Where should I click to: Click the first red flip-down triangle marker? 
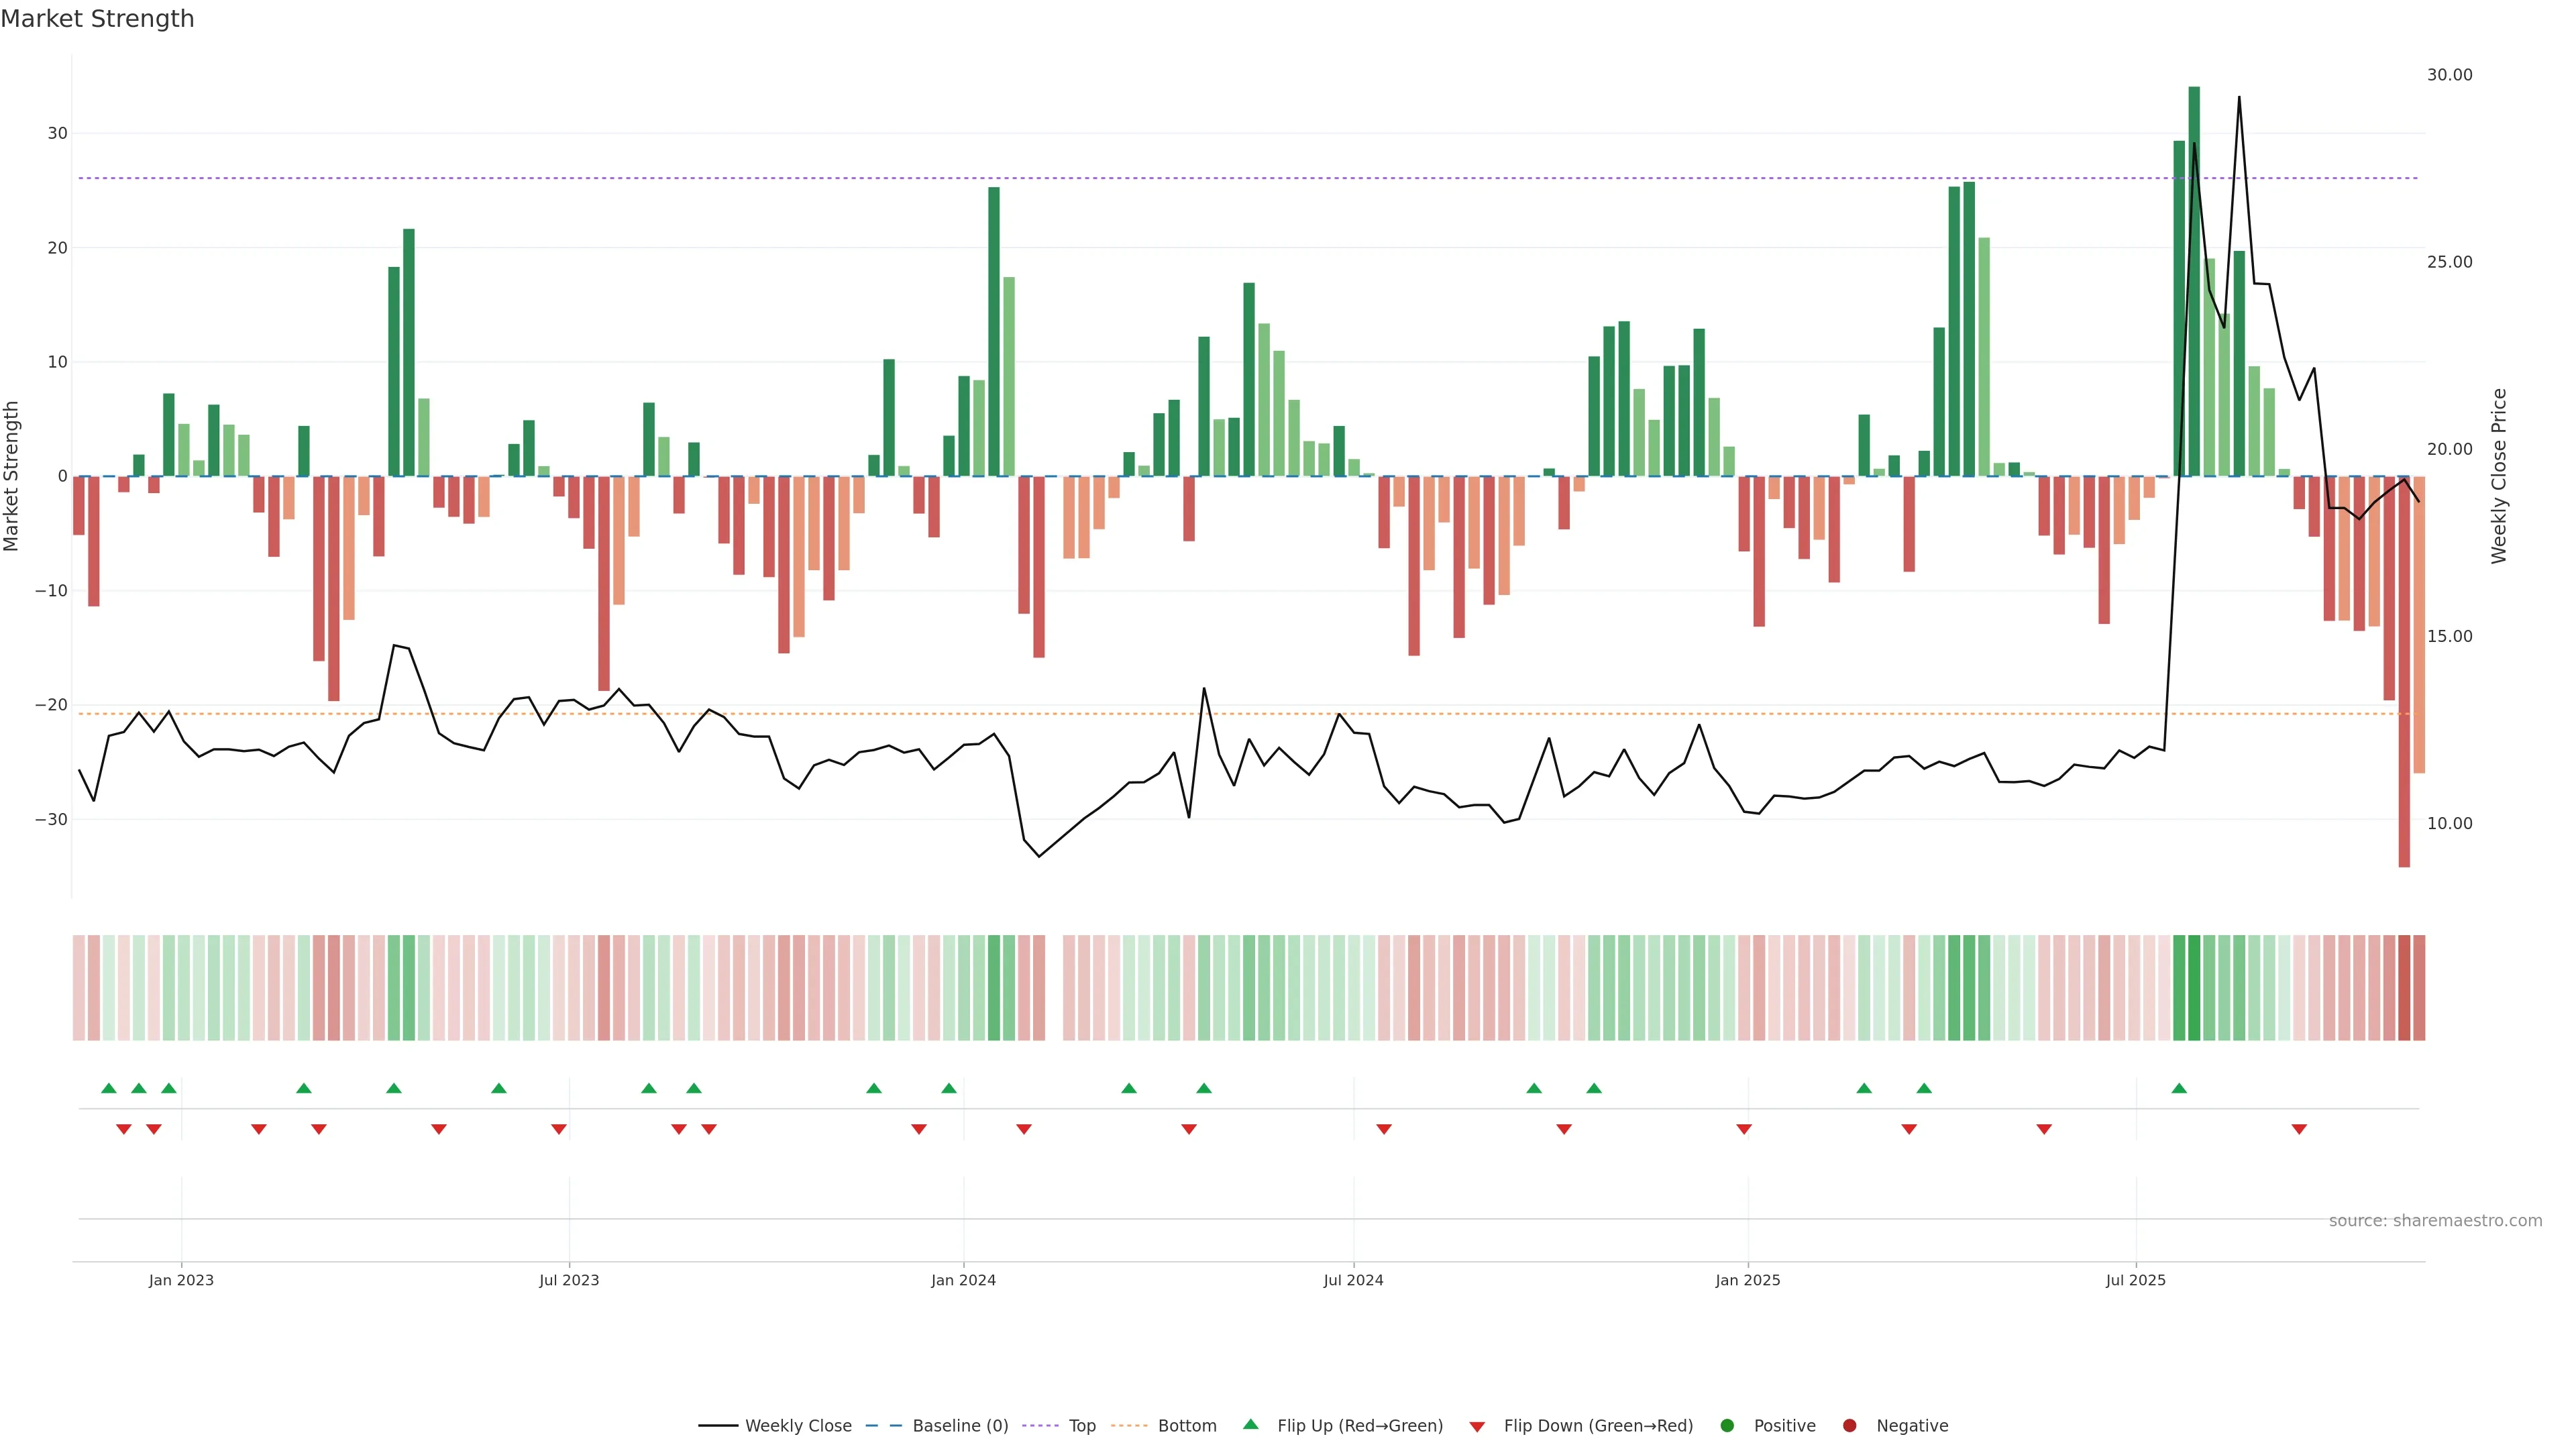tap(124, 1129)
